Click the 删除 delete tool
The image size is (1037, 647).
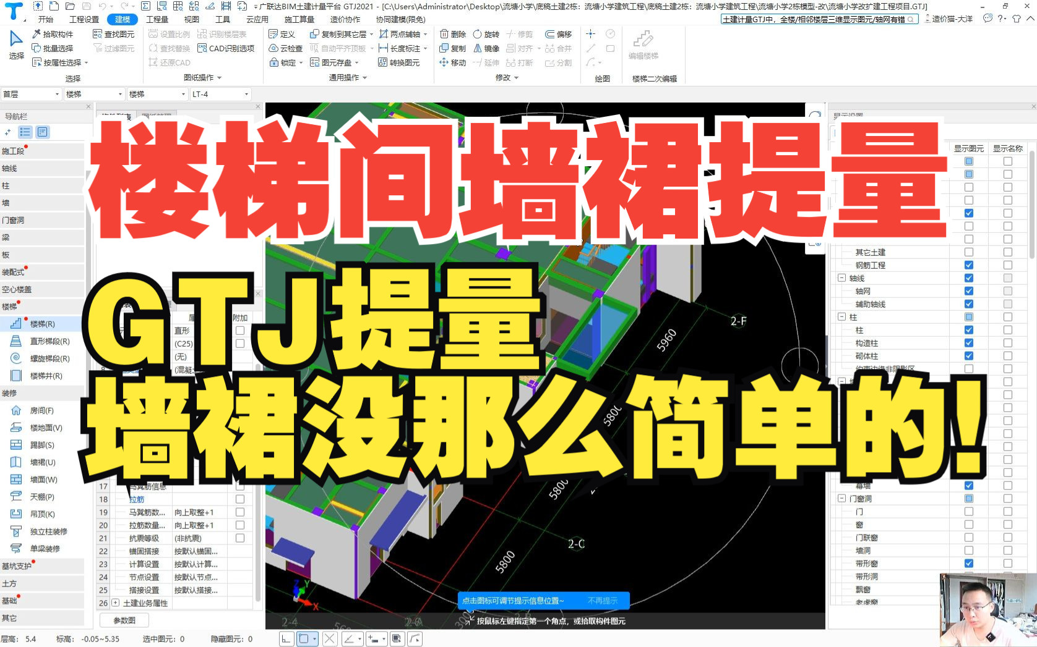tap(452, 34)
